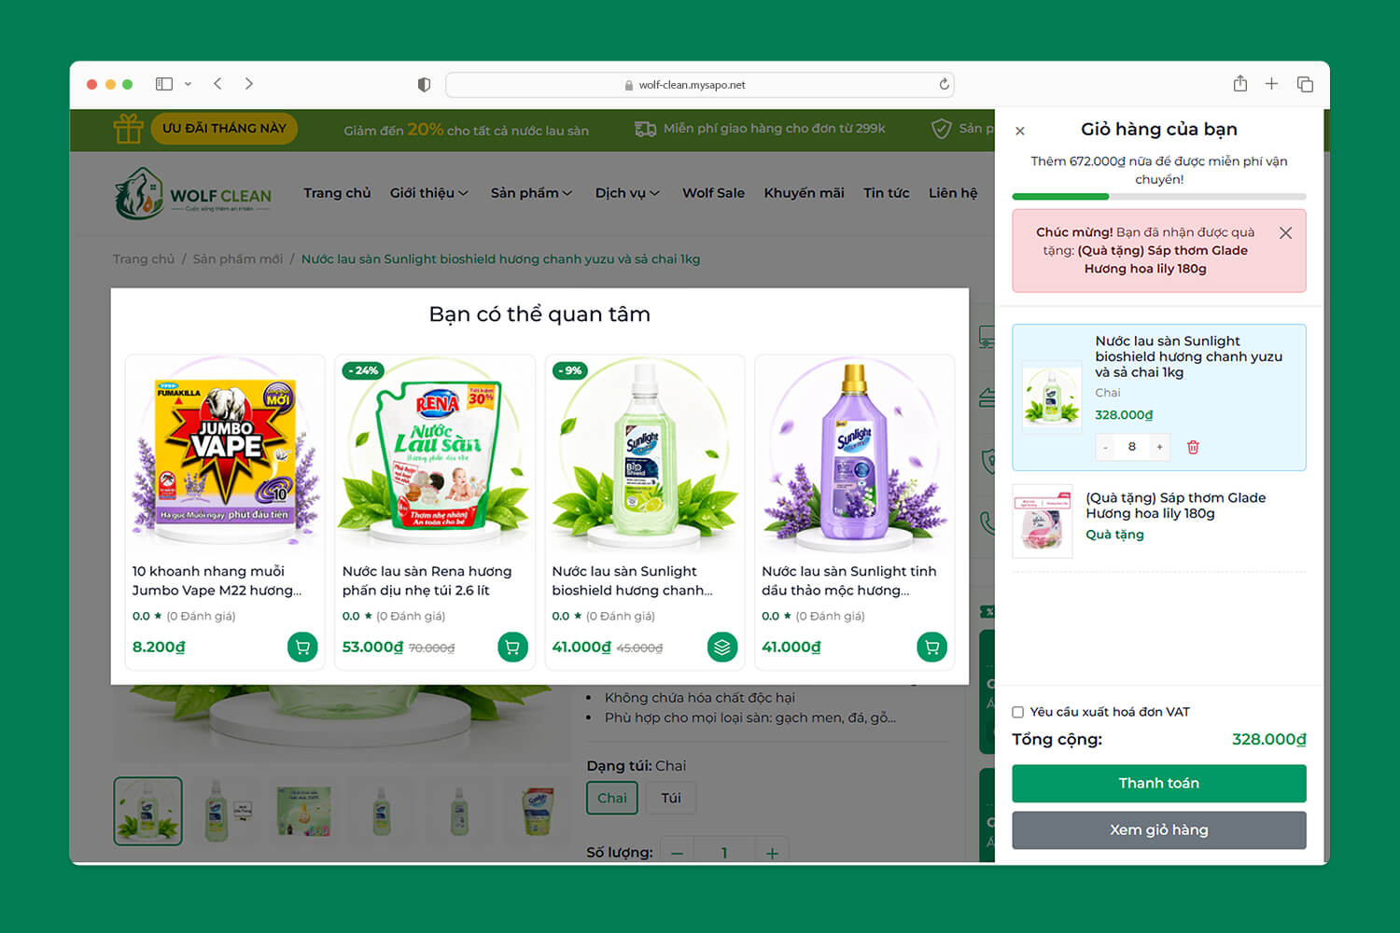This screenshot has width=1400, height=933.
Task: Expand the Dịch vụ menu
Action: coord(627,193)
